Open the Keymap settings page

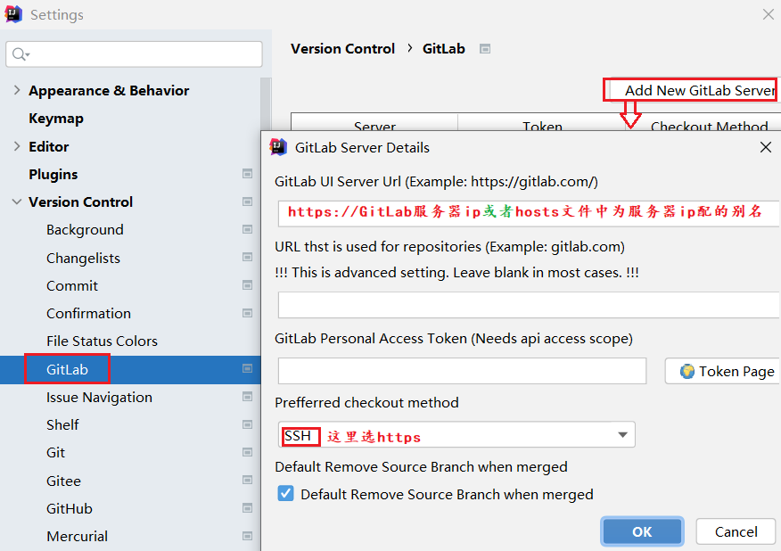point(56,119)
